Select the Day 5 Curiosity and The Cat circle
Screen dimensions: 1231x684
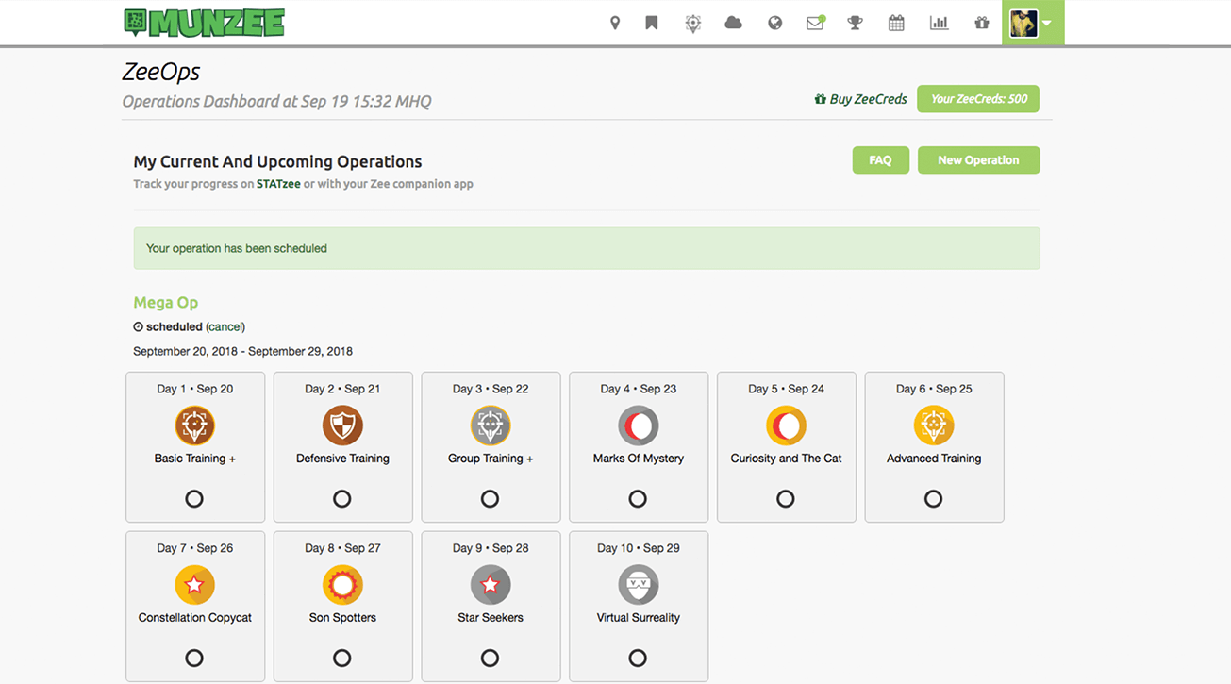coord(786,498)
